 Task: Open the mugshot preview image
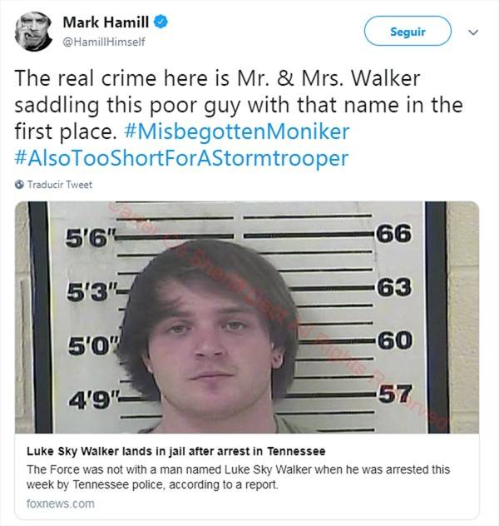point(247,317)
